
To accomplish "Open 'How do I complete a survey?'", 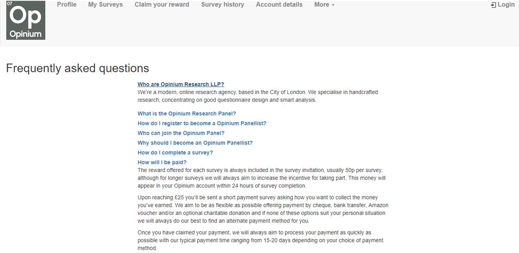I will tap(175, 152).
